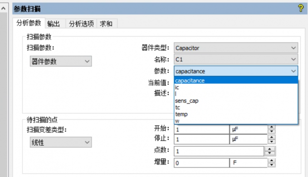Click the scroll up arrow at left edge
This screenshot has height=177, width=308.
point(3,9)
